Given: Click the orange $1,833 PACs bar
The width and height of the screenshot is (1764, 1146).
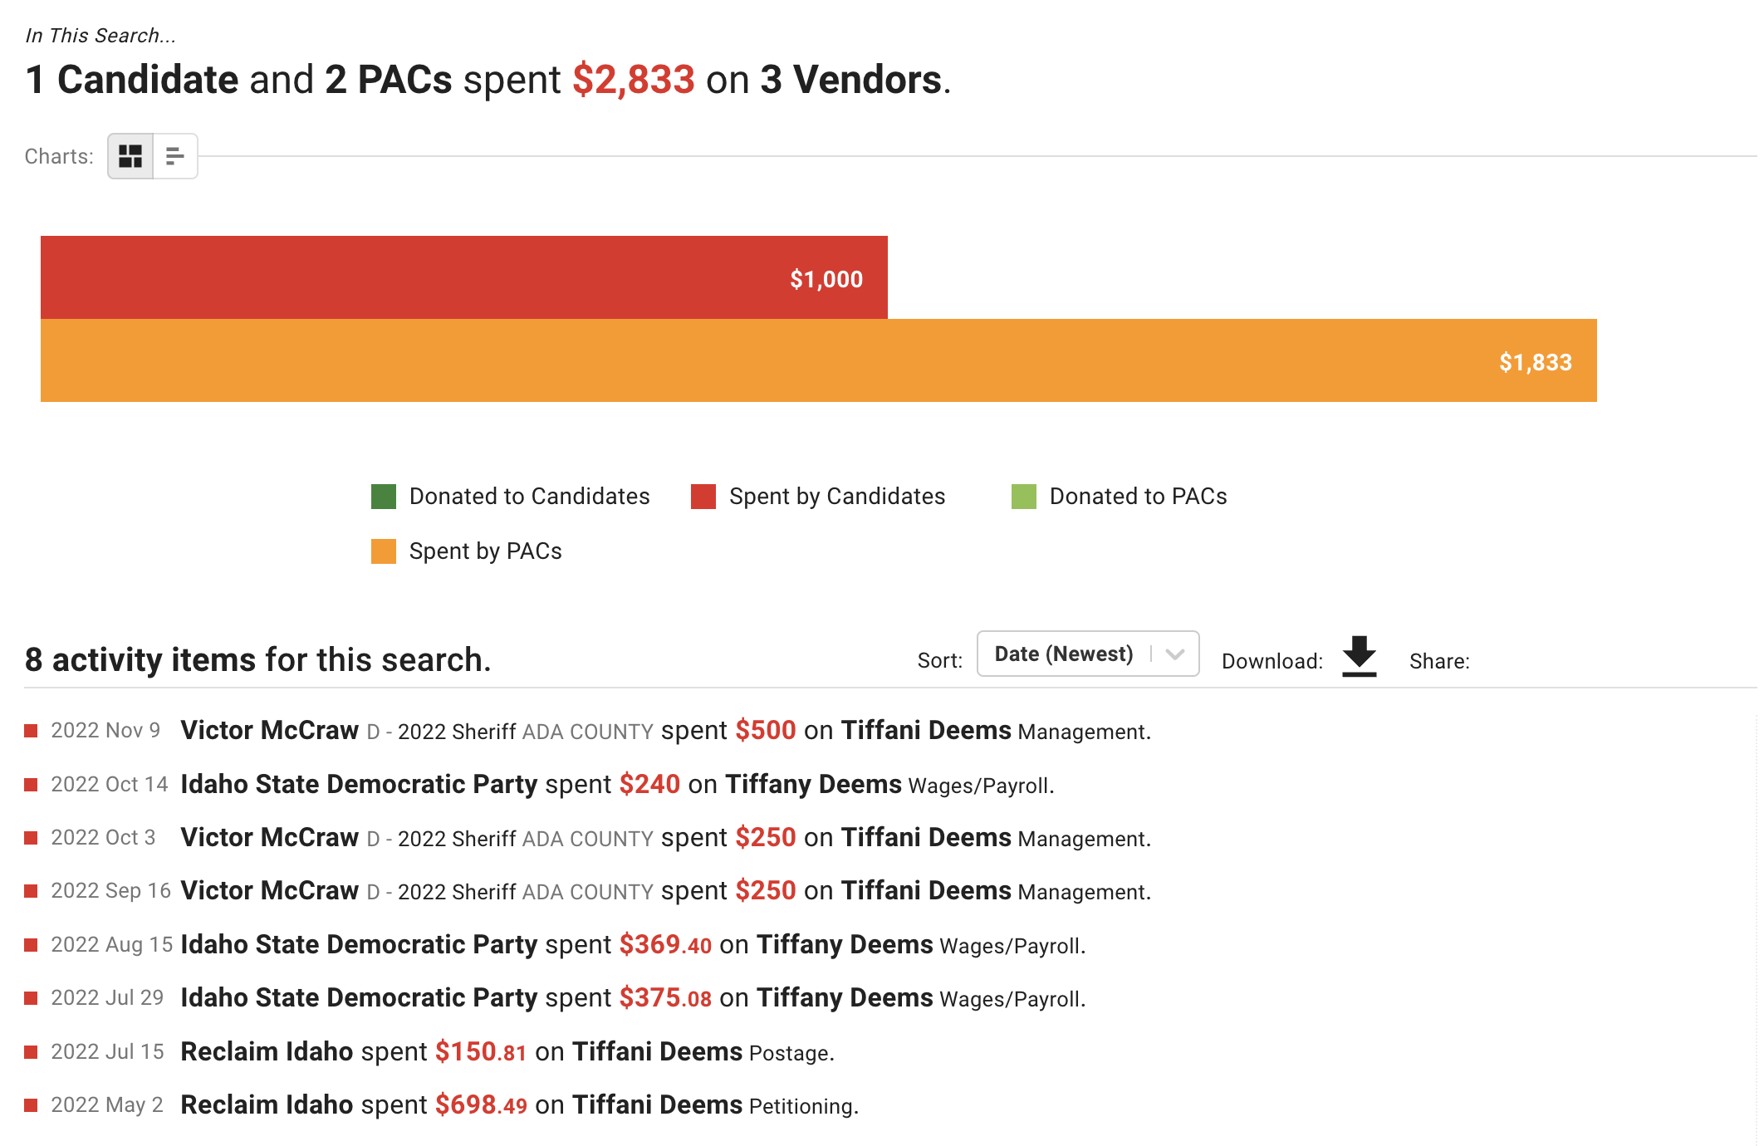Looking at the screenshot, I should point(819,360).
